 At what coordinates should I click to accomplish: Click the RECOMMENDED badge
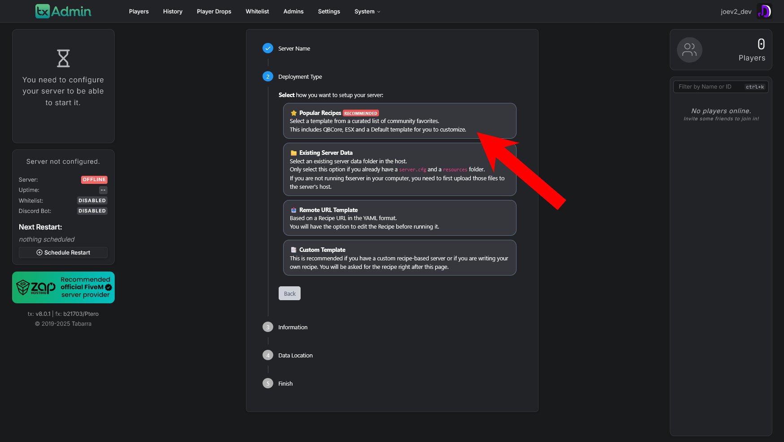click(361, 113)
